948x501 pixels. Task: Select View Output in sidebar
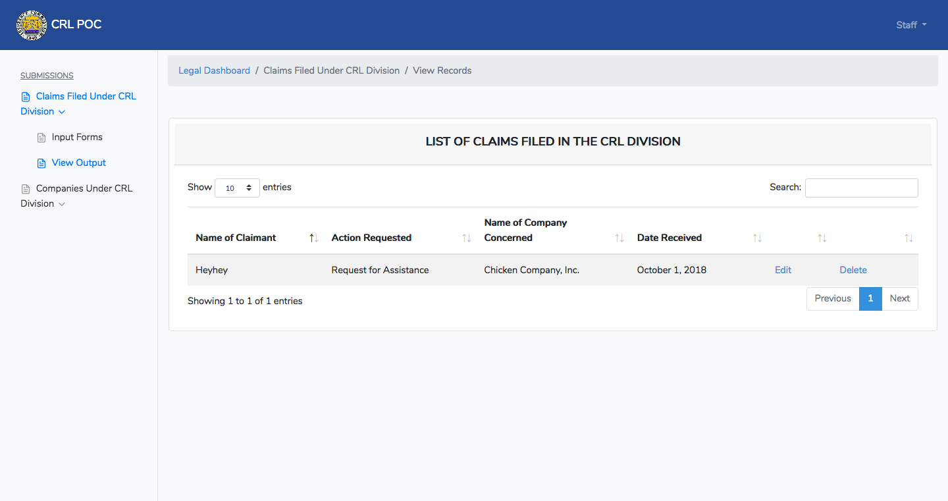point(79,163)
